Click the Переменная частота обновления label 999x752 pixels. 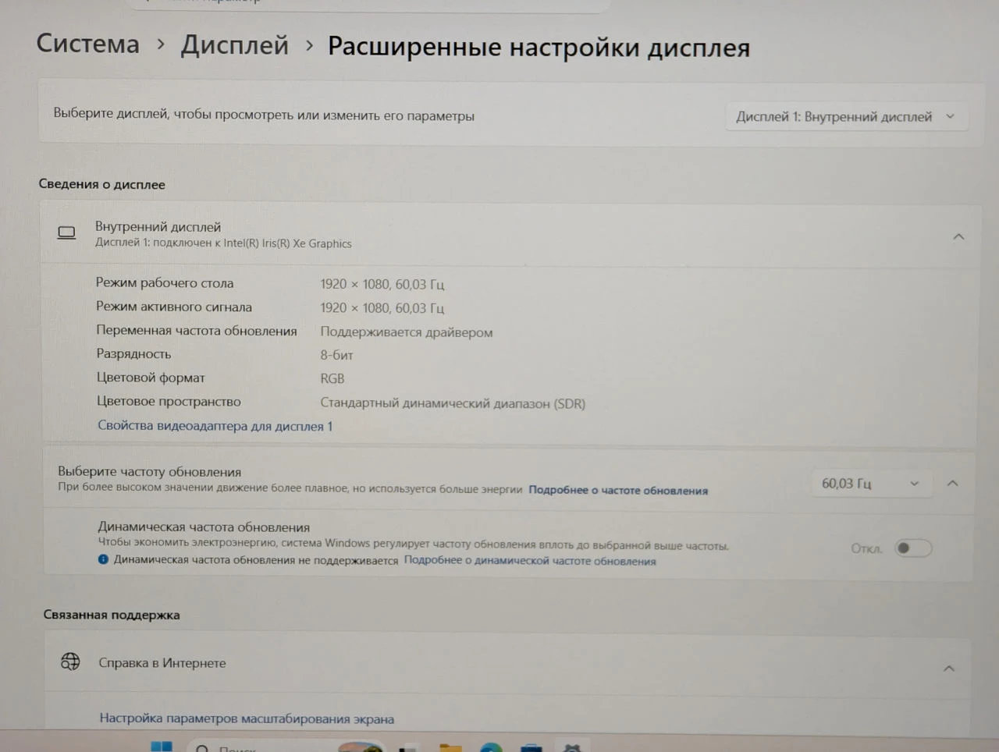click(197, 331)
